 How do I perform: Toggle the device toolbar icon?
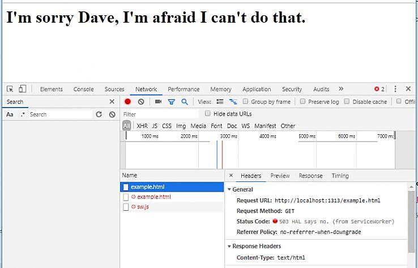pyautogui.click(x=23, y=89)
